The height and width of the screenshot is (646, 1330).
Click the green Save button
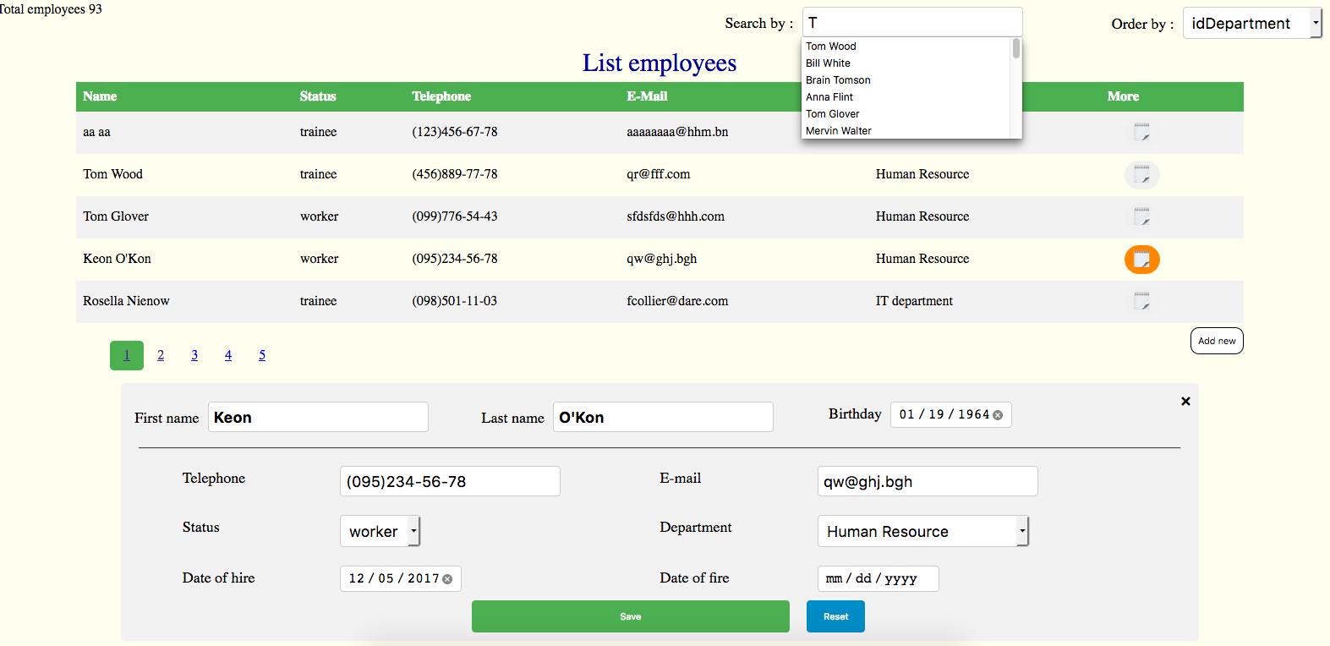point(631,616)
